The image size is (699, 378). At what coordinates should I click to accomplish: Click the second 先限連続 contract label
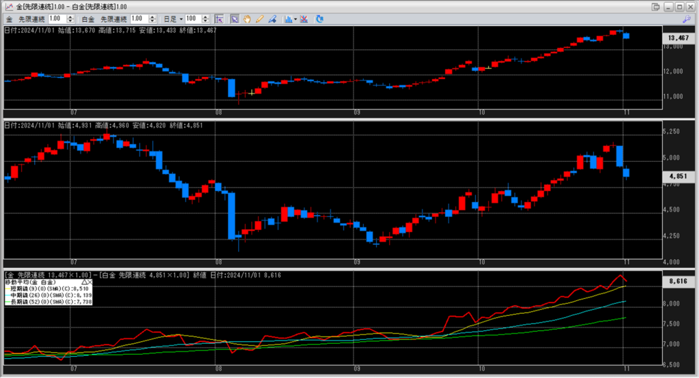pyautogui.click(x=113, y=19)
